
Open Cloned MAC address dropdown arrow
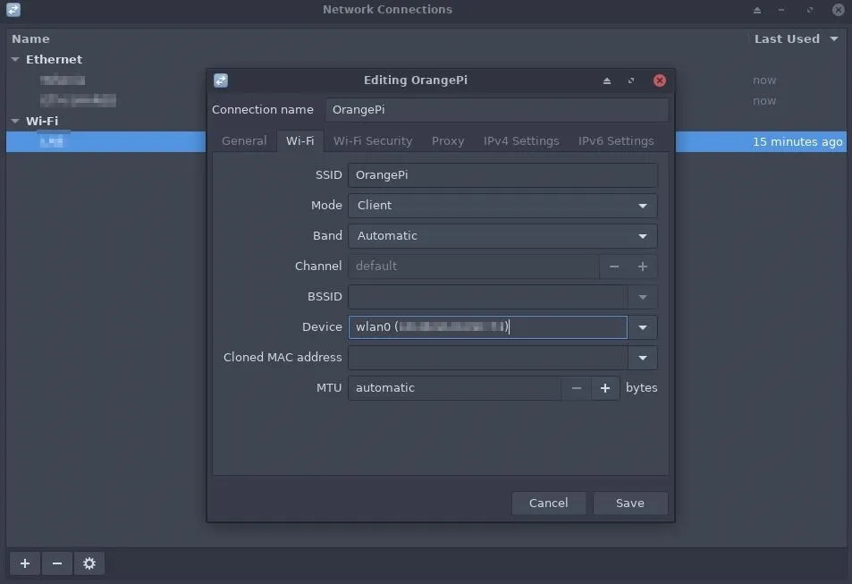[x=642, y=358]
